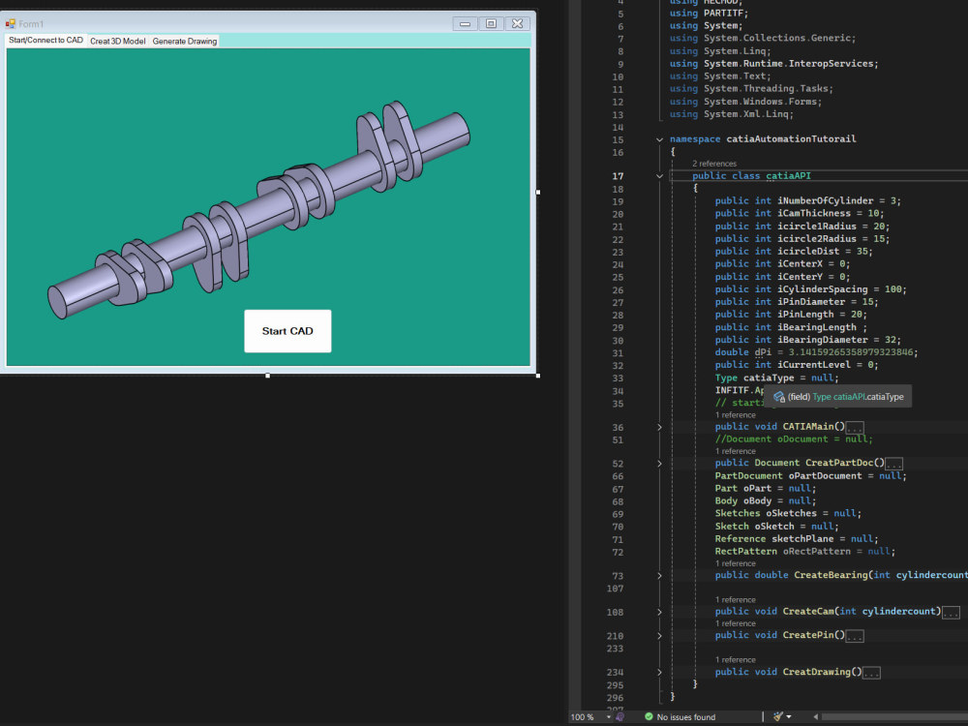Click the "1 reference" link above CreatDrawing
The image size is (968, 726).
click(x=736, y=660)
